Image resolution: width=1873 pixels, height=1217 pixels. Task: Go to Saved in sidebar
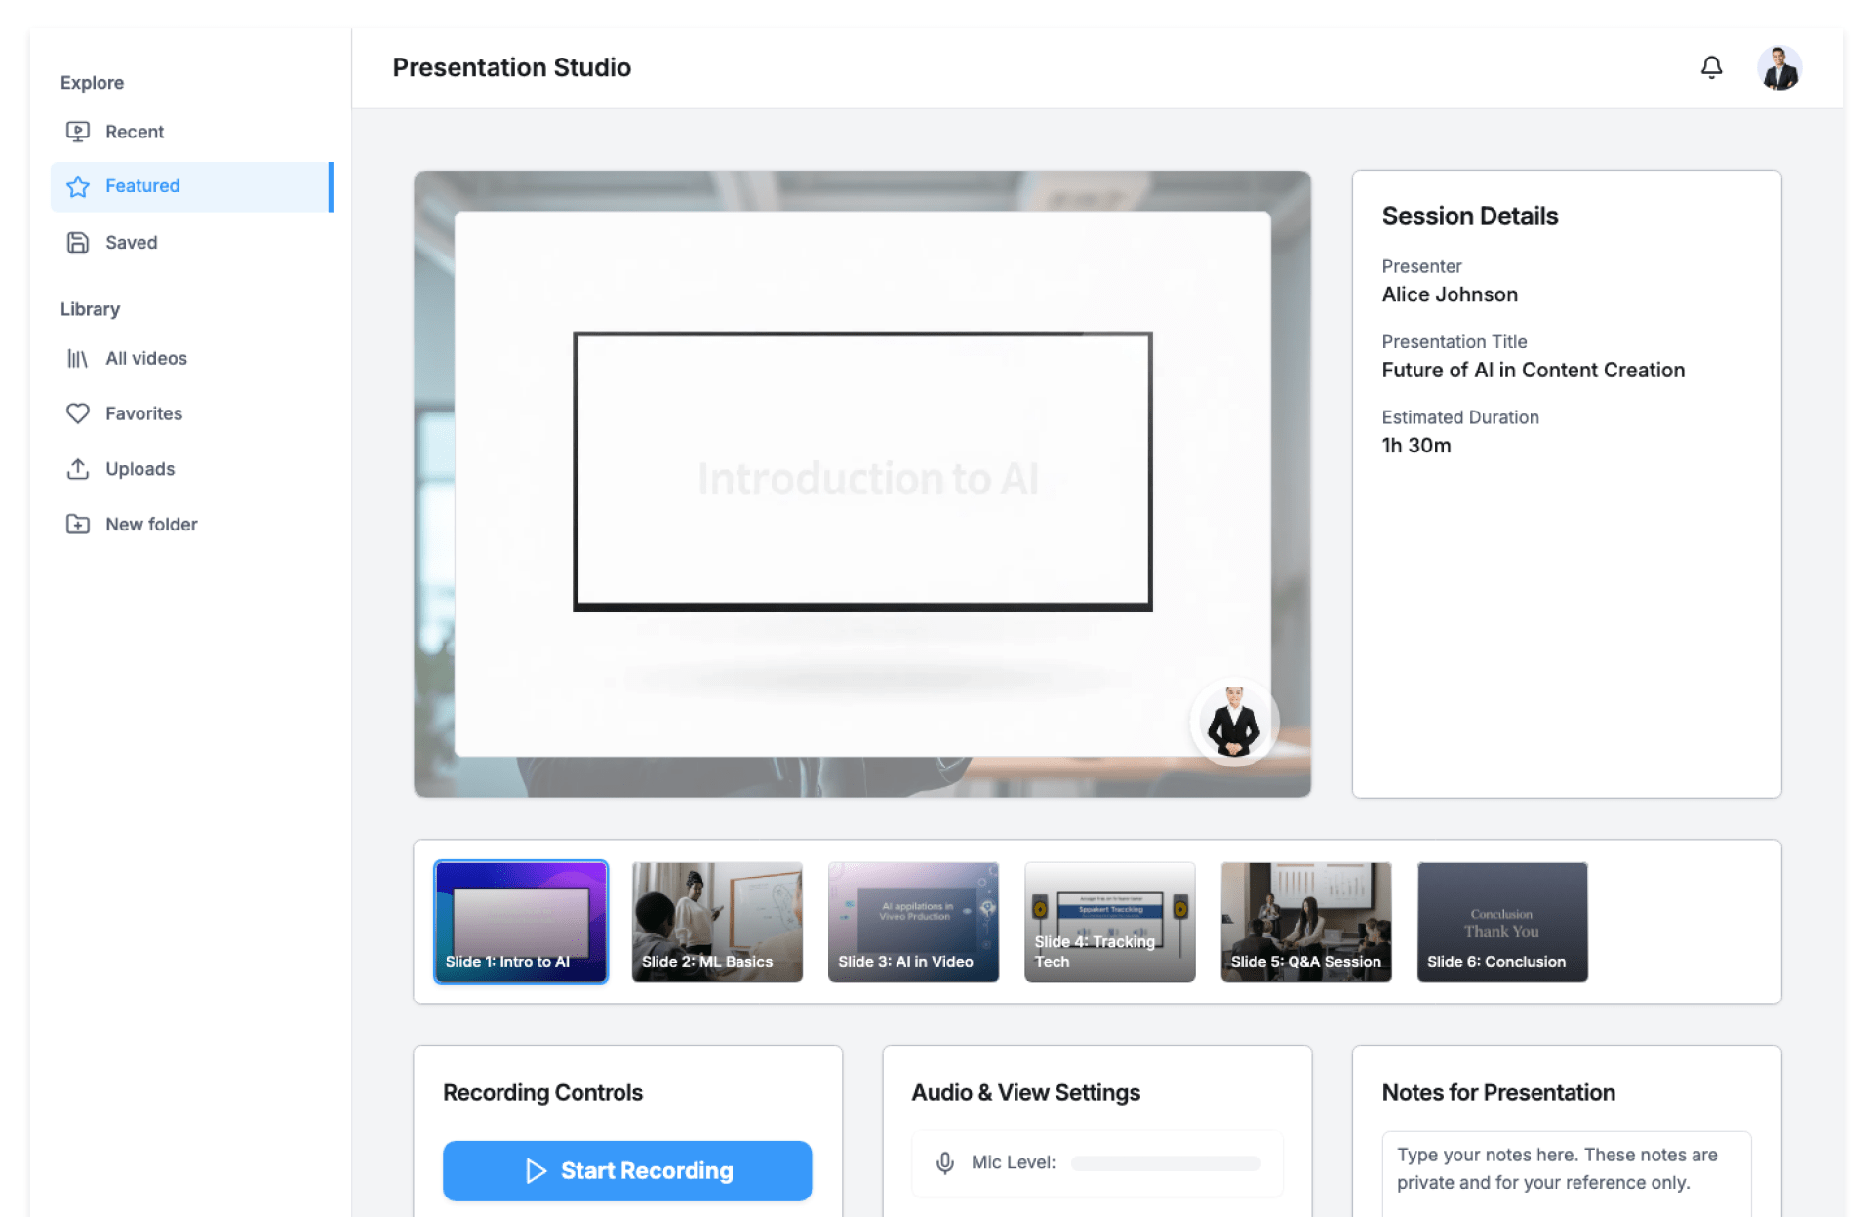(131, 243)
